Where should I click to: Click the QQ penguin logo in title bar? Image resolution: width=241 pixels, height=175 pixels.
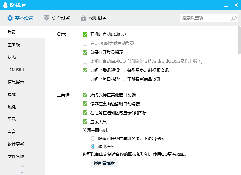[5, 5]
